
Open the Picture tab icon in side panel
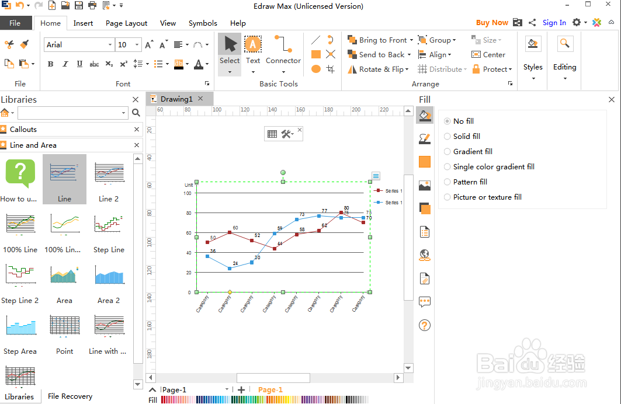pos(425,185)
